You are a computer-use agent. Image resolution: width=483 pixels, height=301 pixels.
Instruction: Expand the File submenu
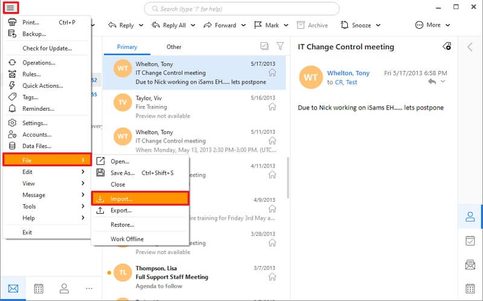47,160
